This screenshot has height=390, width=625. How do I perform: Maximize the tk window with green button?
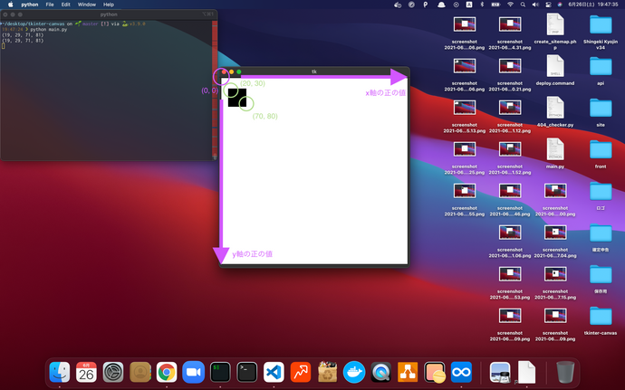[239, 71]
